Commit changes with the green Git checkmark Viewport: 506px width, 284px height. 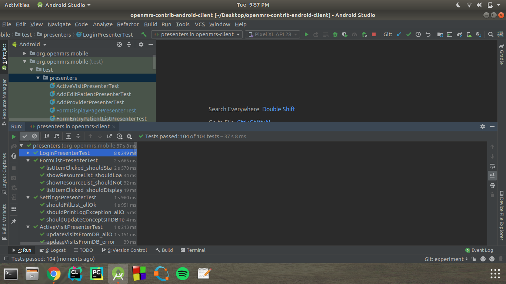[409, 34]
